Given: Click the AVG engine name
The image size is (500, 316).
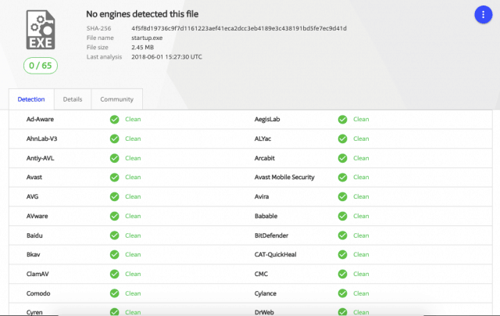Looking at the screenshot, I should click(32, 196).
